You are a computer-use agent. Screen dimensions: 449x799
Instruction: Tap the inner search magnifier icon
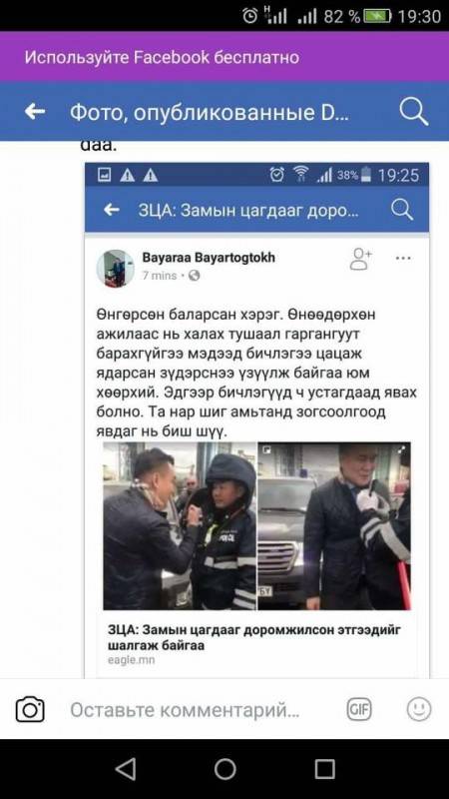pyautogui.click(x=402, y=210)
